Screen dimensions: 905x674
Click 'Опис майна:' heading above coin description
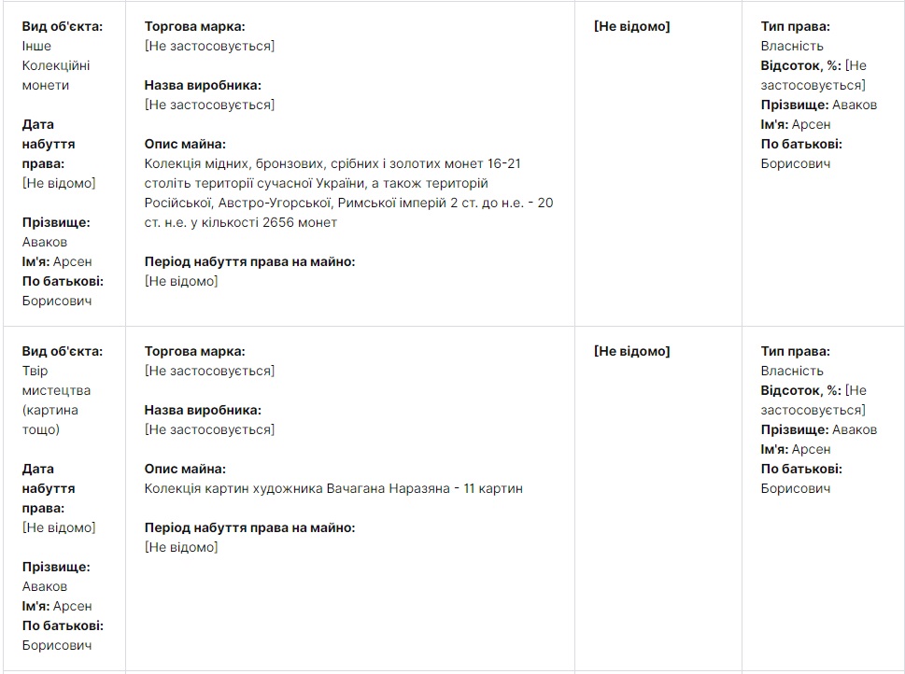(185, 144)
